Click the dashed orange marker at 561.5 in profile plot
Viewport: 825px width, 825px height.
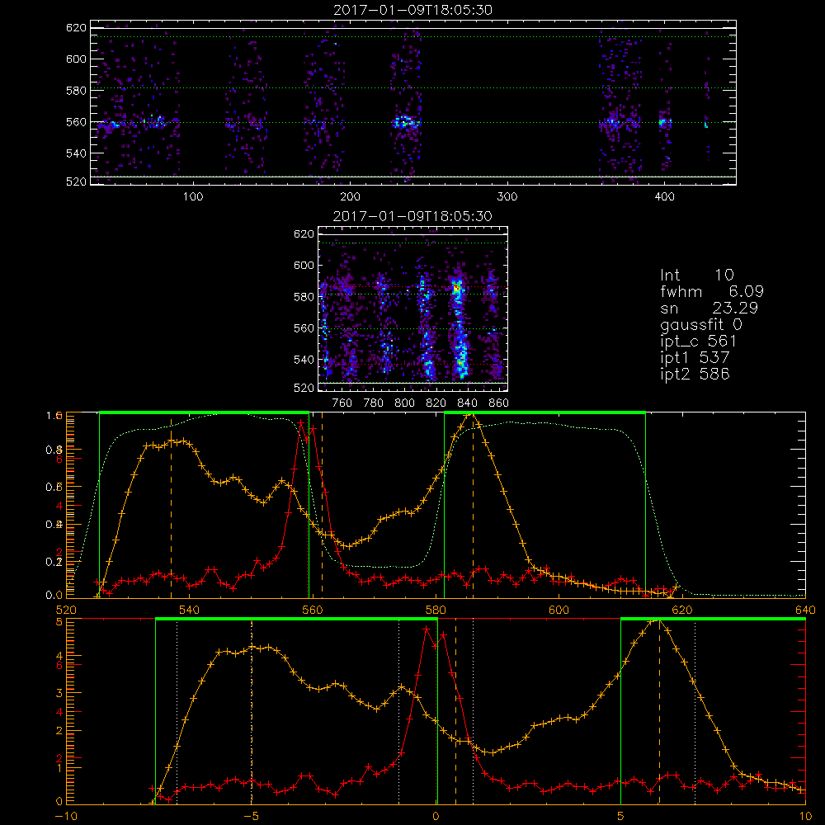[x=322, y=505]
